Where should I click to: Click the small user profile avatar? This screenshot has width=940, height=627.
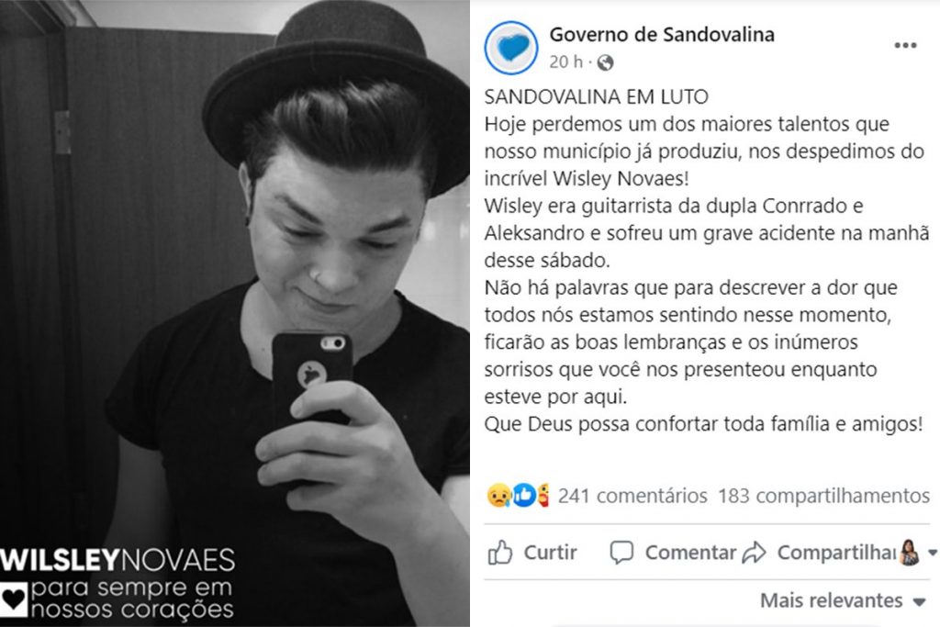910,552
